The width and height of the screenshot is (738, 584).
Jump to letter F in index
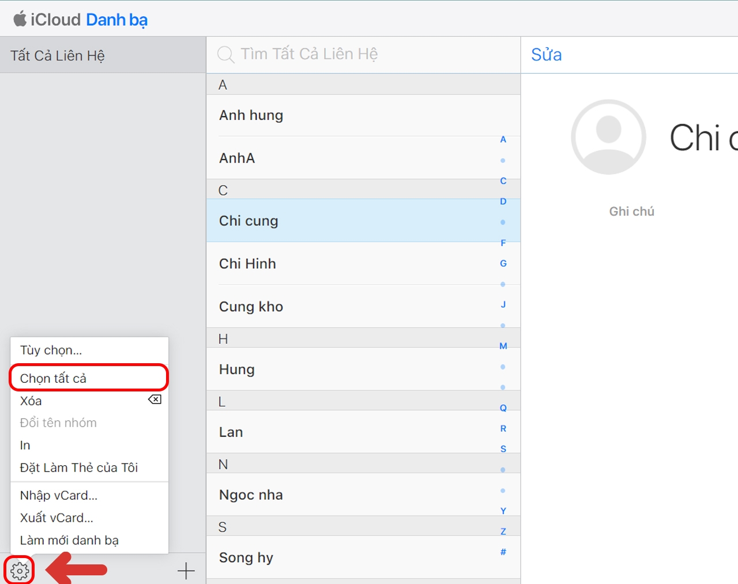tap(503, 243)
